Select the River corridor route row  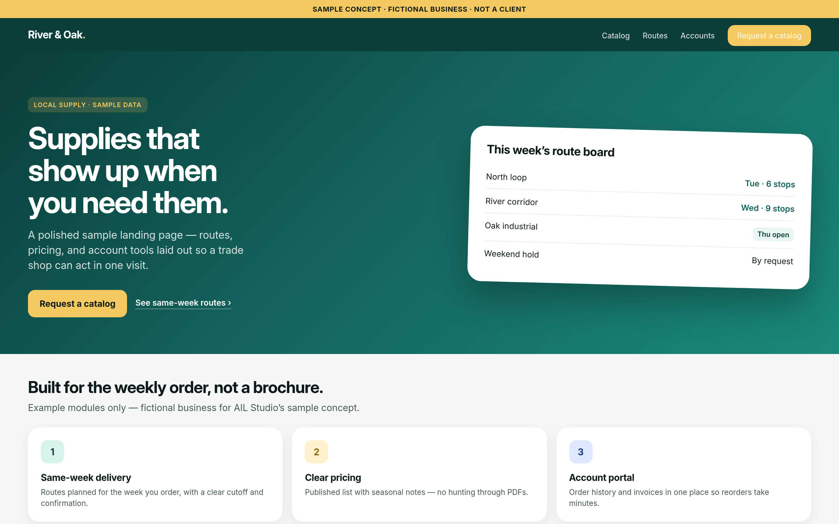640,205
